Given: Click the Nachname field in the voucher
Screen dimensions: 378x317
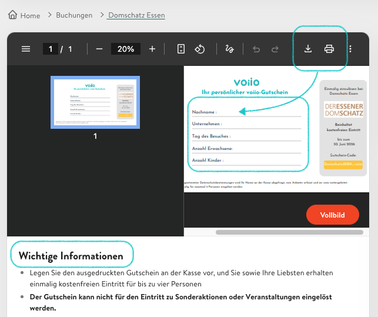Looking at the screenshot, I should [x=247, y=112].
